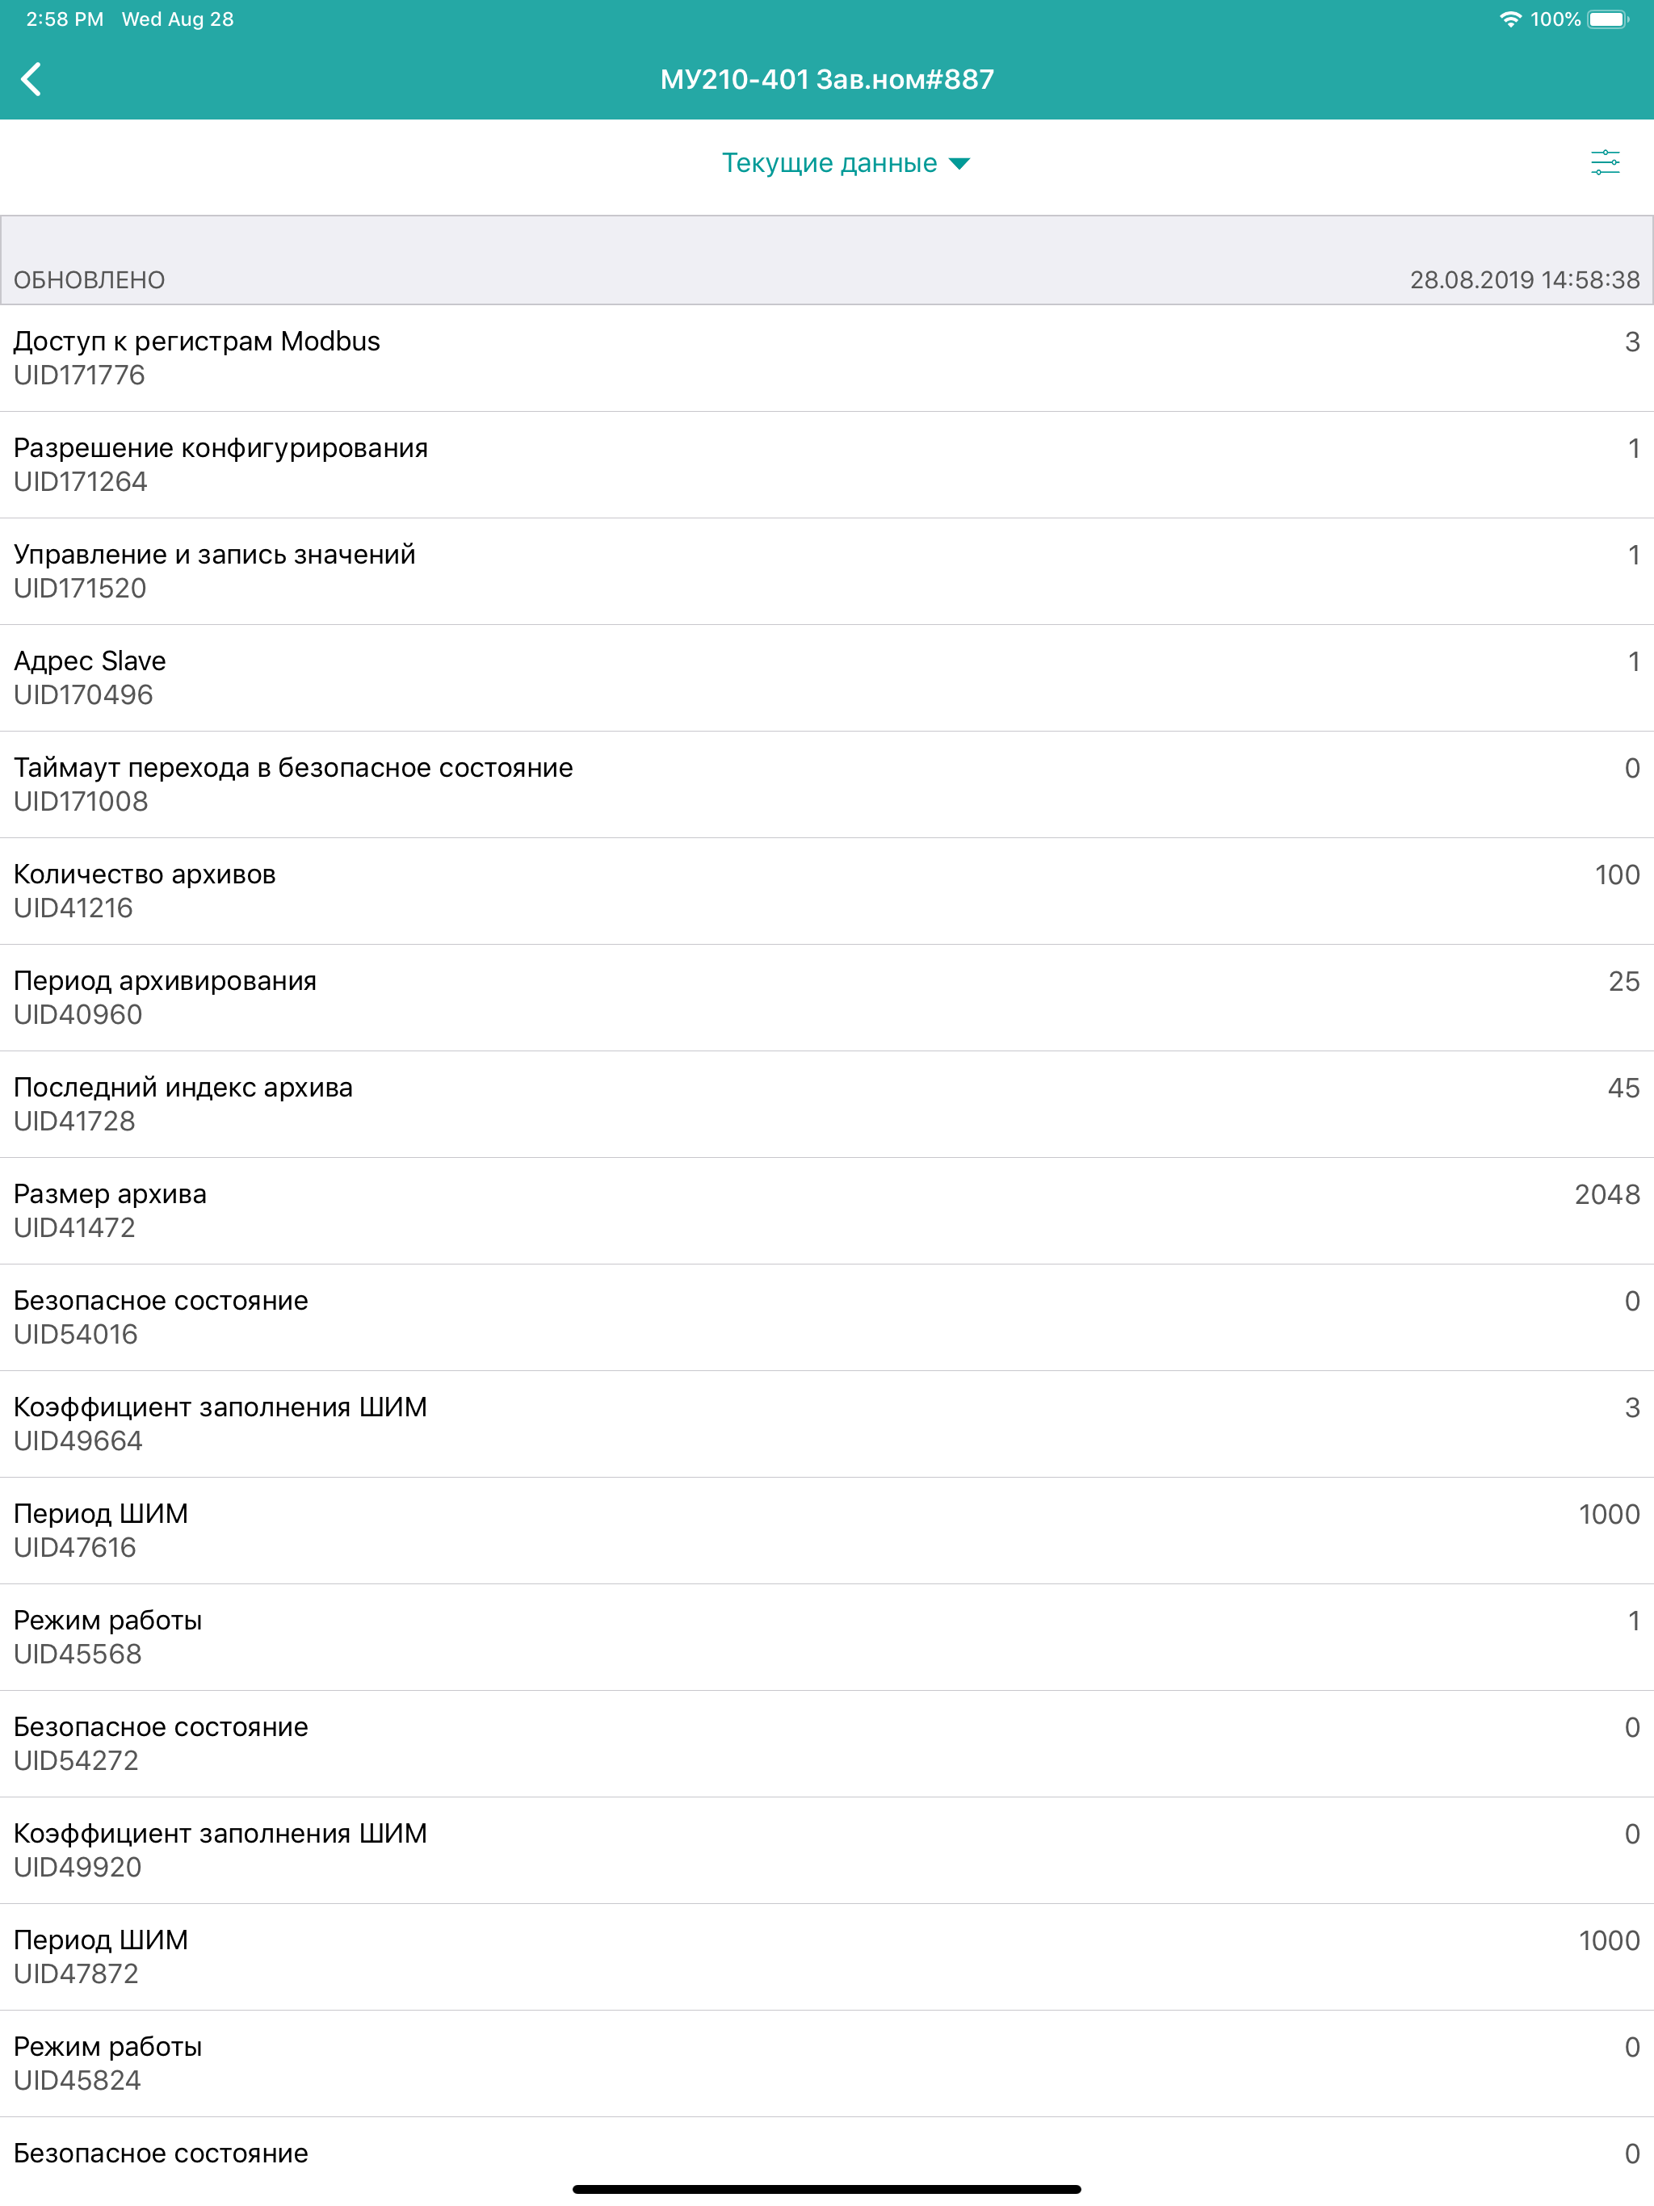Open the filter settings sliders icon
The height and width of the screenshot is (2206, 1654).
1605,162
